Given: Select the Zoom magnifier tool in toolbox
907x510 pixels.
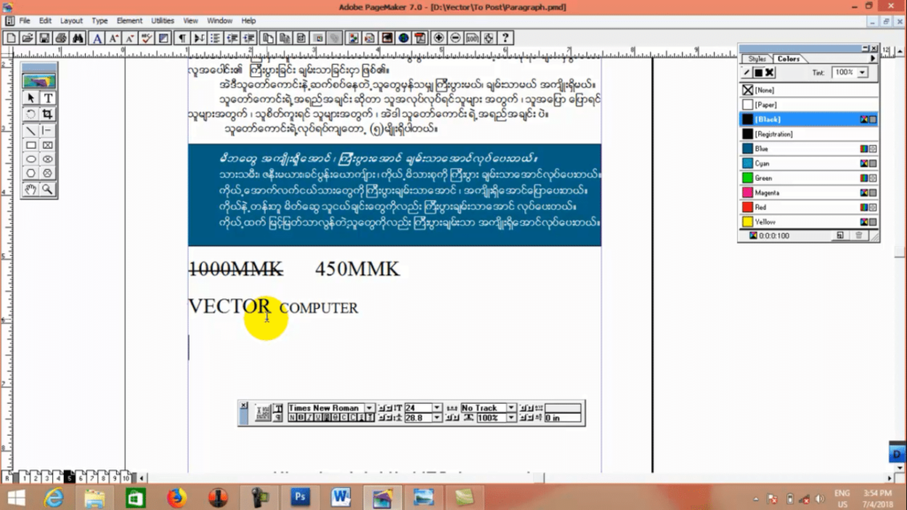Looking at the screenshot, I should point(48,189).
